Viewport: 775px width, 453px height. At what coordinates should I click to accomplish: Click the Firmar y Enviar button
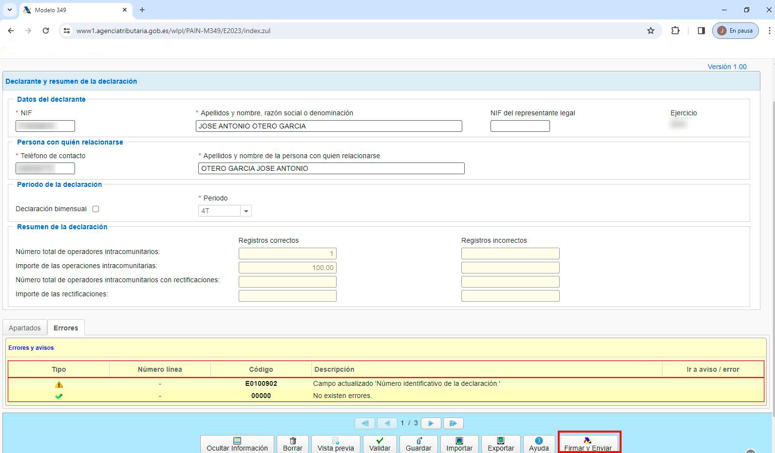[588, 444]
